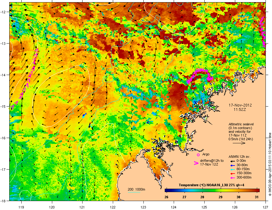This screenshot has width=272, height=210.
Task: Click the 0.5m/s velocity scale arrow
Action: click(239, 143)
